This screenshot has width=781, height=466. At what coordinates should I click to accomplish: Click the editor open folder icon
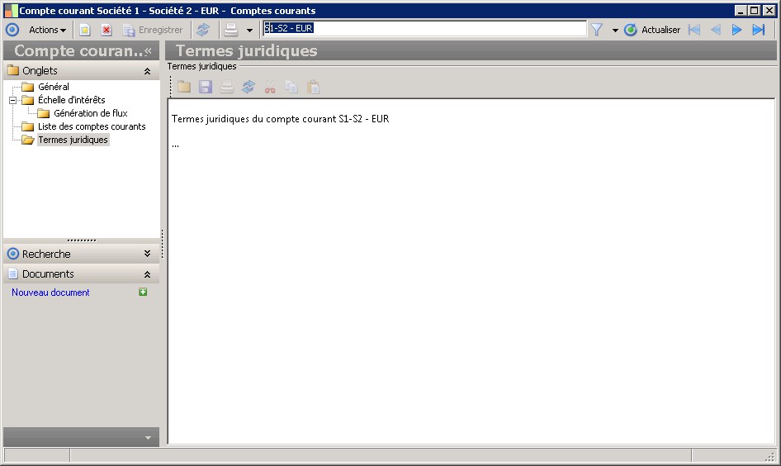coord(184,88)
